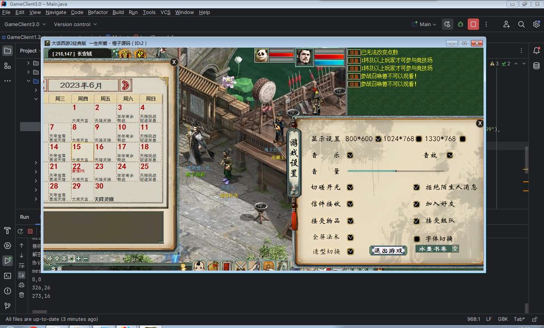Image resolution: width=544 pixels, height=328 pixels.
Task: Toggle the 音乐 (music) checkbox
Action: [350, 155]
